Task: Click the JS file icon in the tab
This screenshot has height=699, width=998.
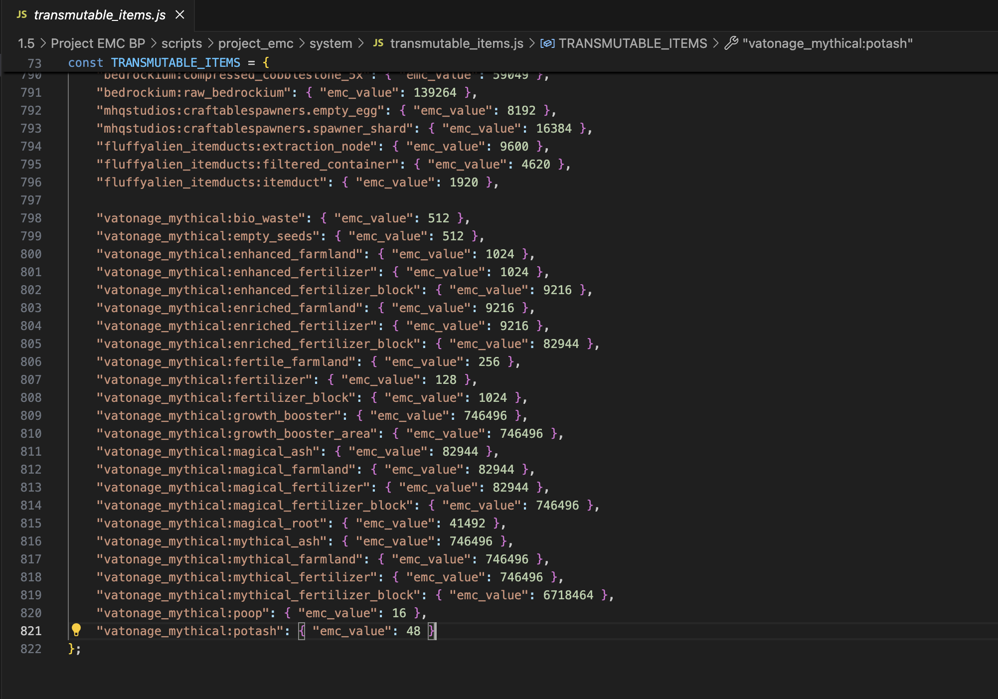Action: [x=22, y=14]
